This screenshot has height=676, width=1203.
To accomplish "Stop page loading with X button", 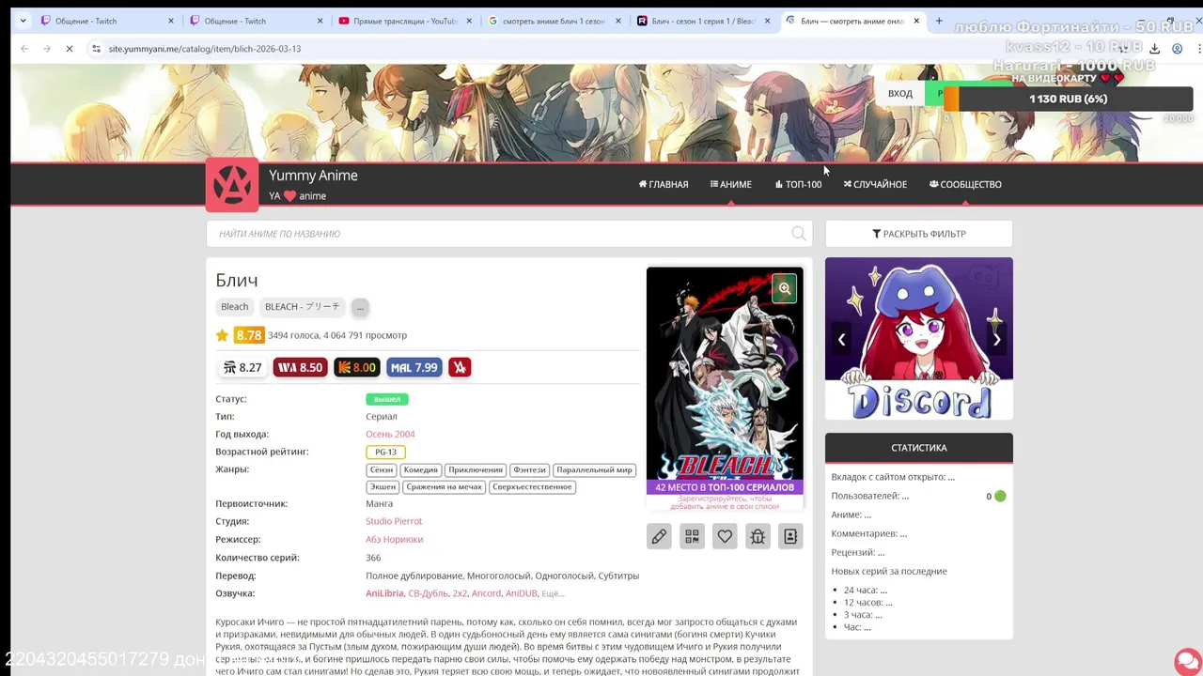I will coord(70,49).
